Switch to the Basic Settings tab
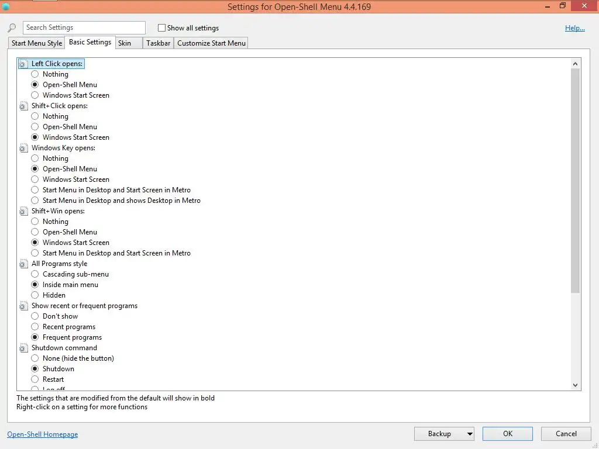Viewport: 599px width, 449px height. pyautogui.click(x=90, y=42)
